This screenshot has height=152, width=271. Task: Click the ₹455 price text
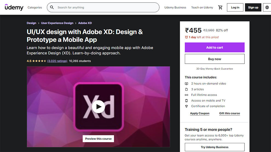tap(193, 30)
